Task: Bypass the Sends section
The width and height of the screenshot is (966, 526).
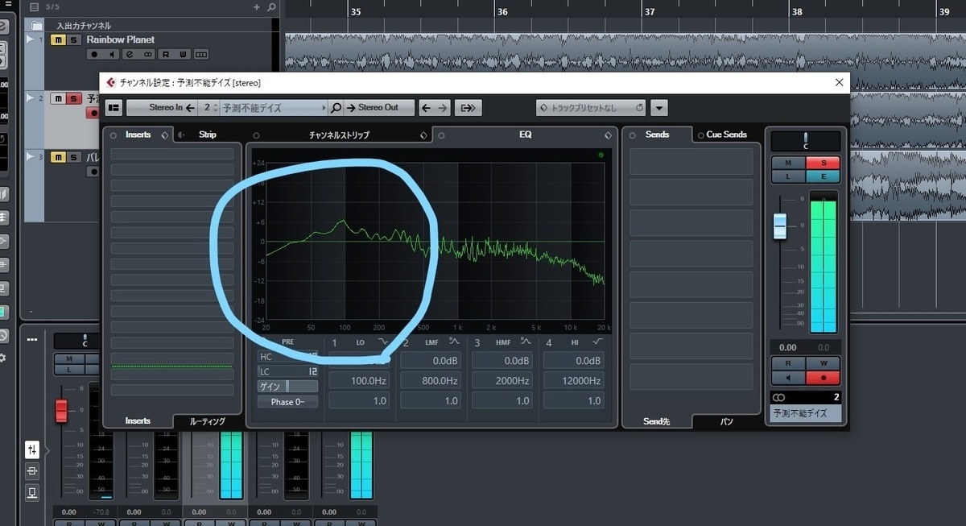Action: (x=632, y=135)
